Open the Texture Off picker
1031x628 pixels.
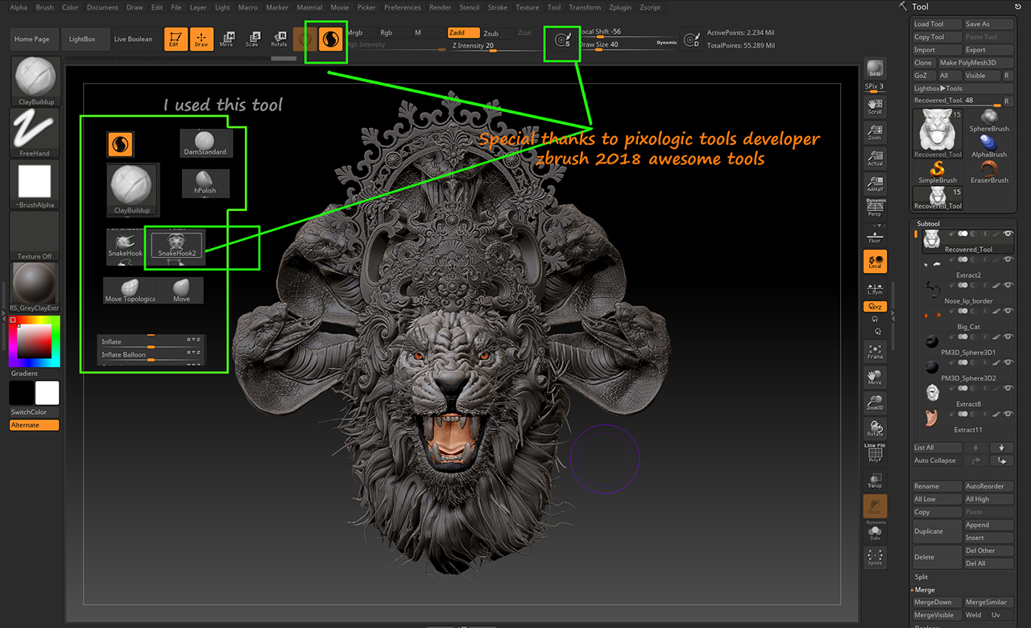click(x=35, y=236)
